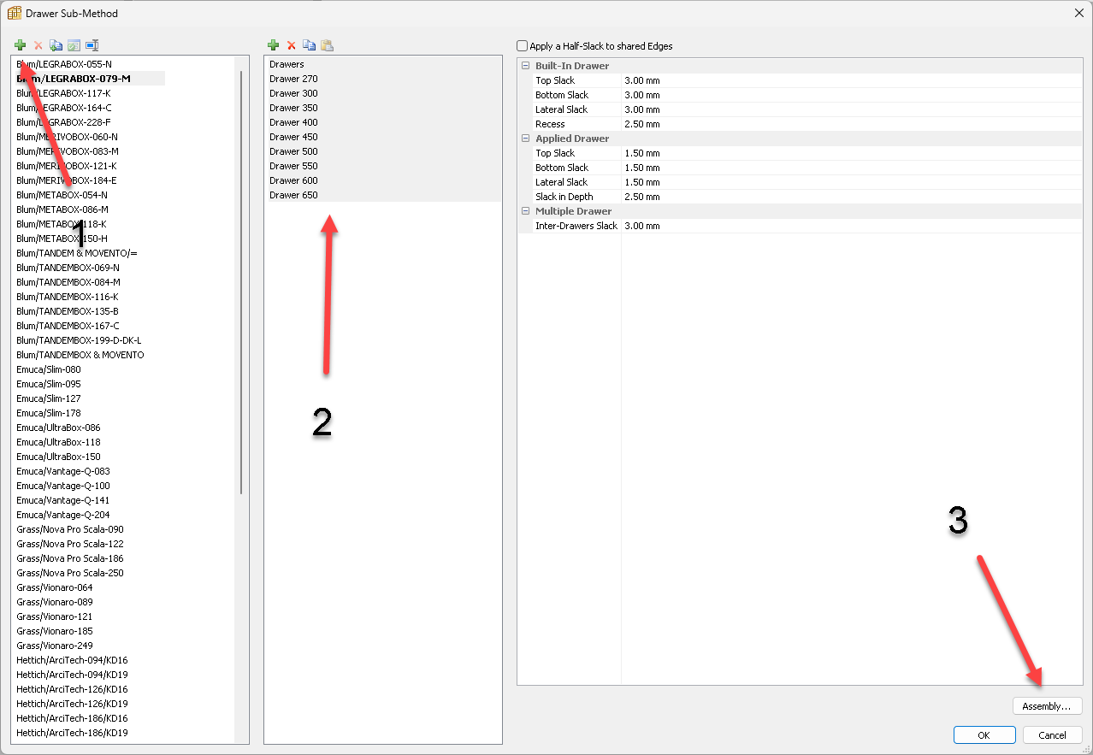Edit Applied Drawer Bottom Slack value
Screen dimensions: 1093x755
click(851, 168)
